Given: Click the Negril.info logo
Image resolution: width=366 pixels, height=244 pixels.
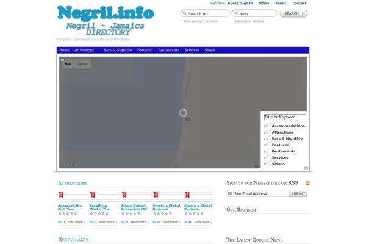Looking at the screenshot, I should (x=106, y=20).
